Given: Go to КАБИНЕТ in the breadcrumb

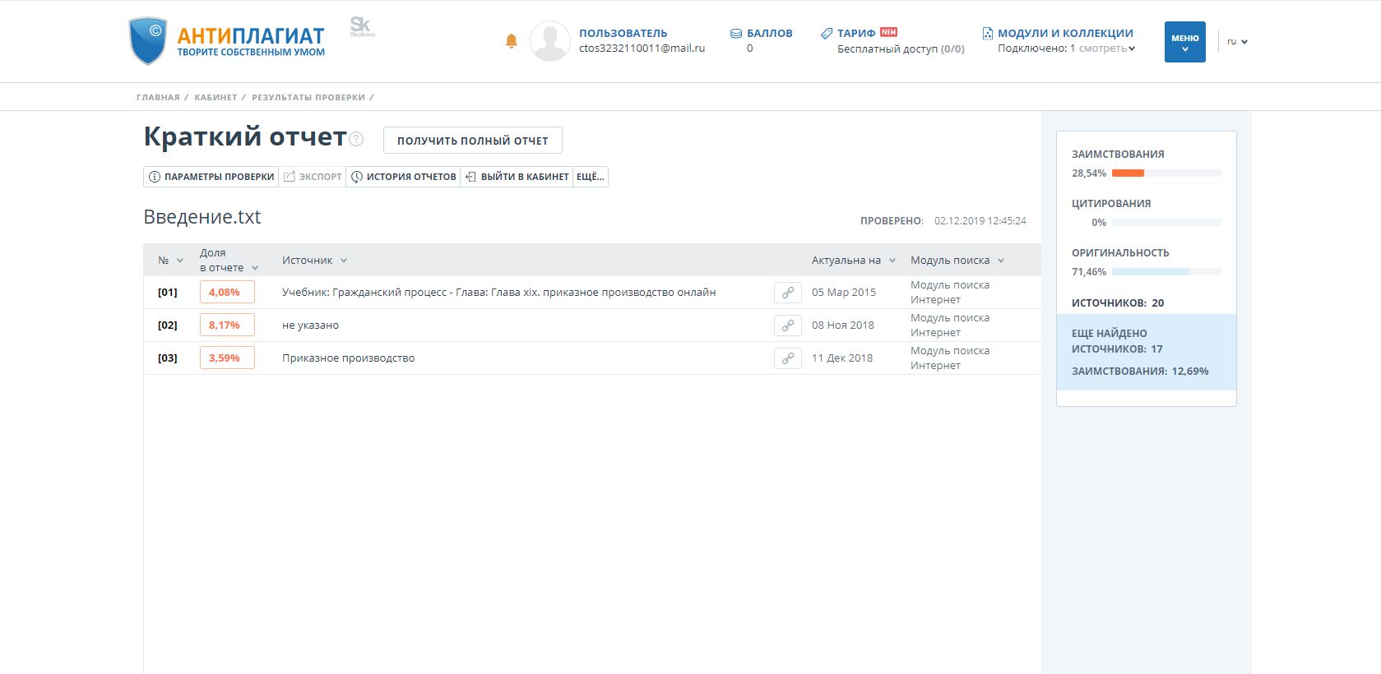Looking at the screenshot, I should [x=215, y=97].
